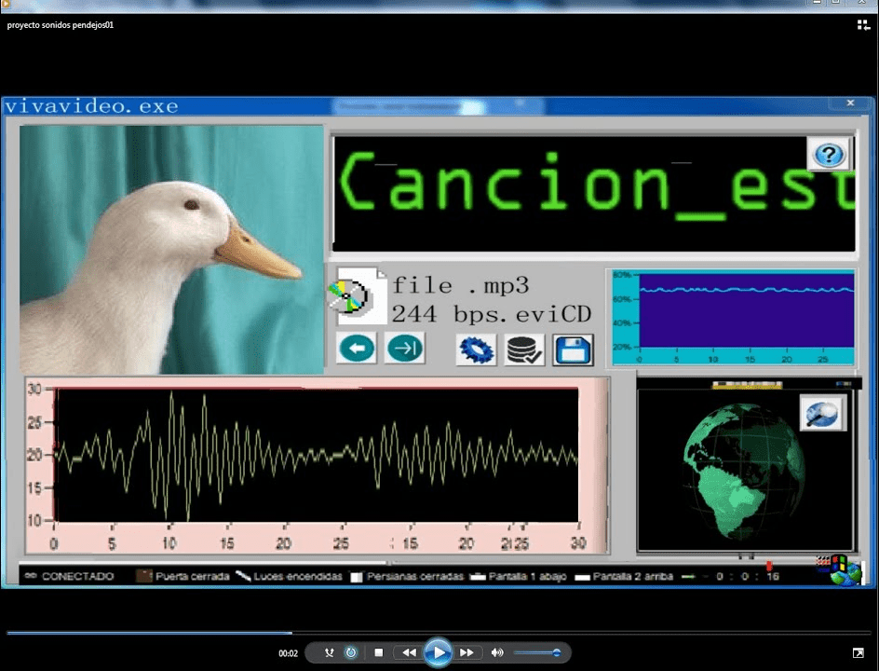879x671 pixels.
Task: Click the rewind previous button
Action: pos(409,652)
